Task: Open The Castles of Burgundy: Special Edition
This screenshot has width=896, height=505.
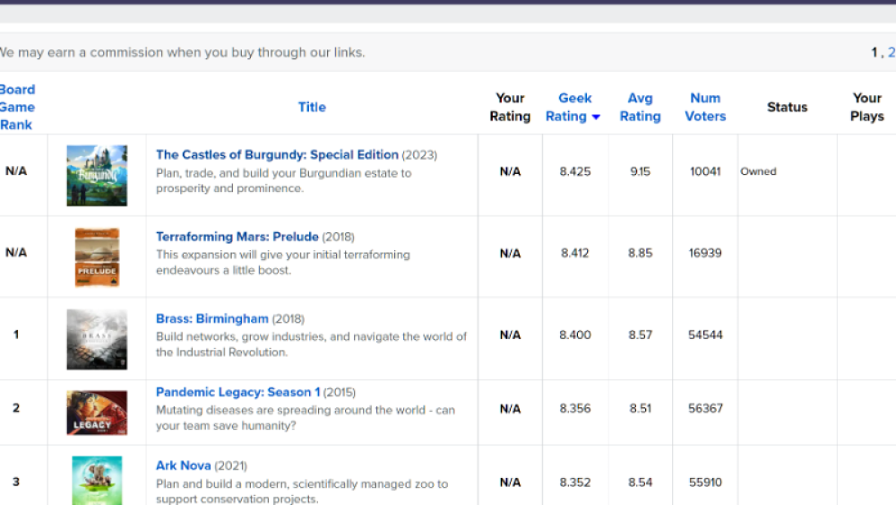Action: [x=277, y=154]
